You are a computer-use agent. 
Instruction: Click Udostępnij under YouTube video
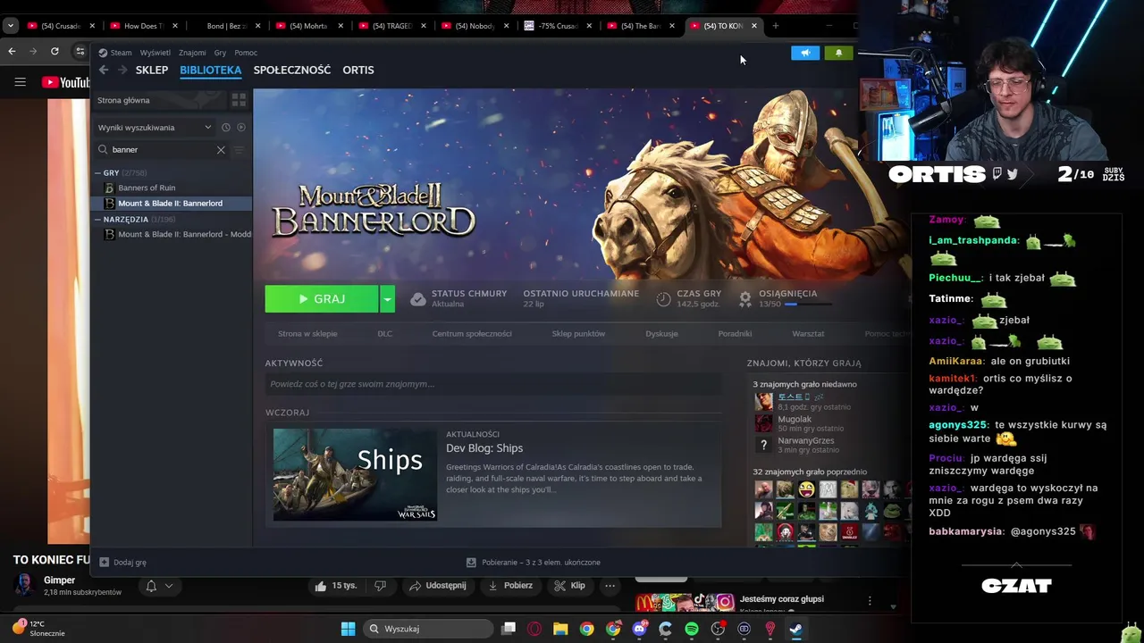[437, 586]
